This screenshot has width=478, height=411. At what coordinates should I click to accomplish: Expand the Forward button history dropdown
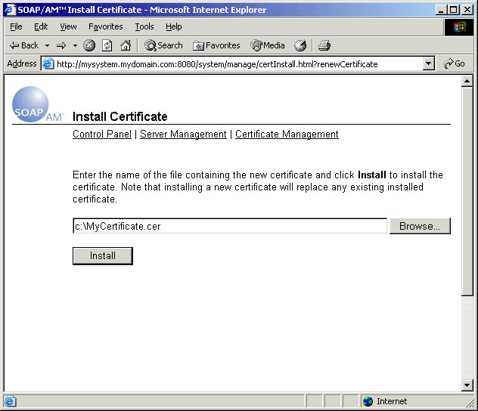coord(75,45)
